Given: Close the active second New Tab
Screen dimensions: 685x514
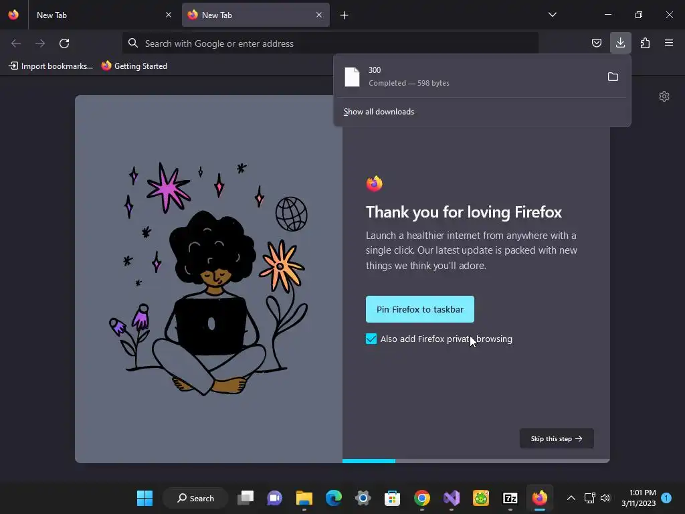Looking at the screenshot, I should (x=319, y=15).
